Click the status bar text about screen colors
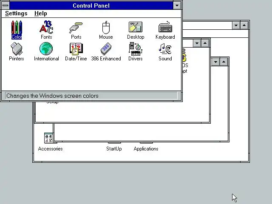Screen dimensions: 272x204 point(52,96)
